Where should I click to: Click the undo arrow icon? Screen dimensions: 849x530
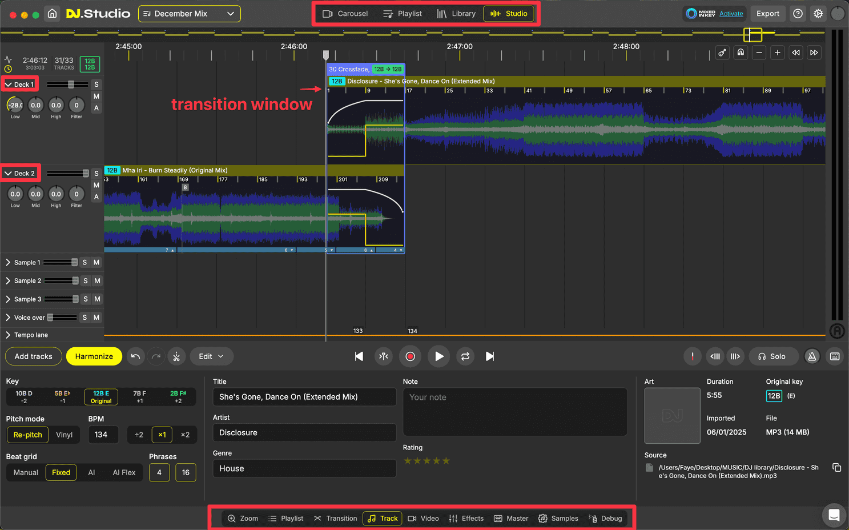[135, 356]
